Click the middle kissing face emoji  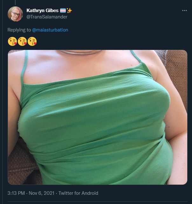pos(22,41)
